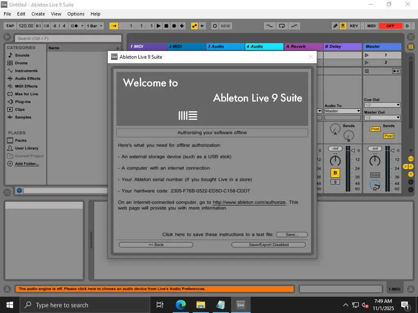Image resolution: width=418 pixels, height=313 pixels.
Task: Click the blue Preview/Cue Volume knob
Action: tap(375, 185)
